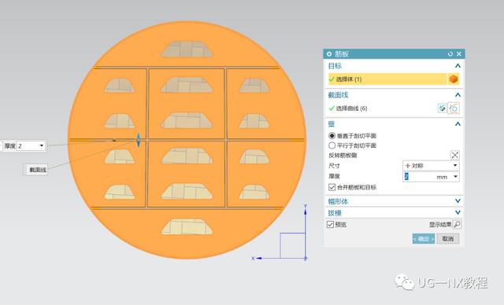Click the blue thickness drag handle on model
504x305 pixels.
[x=139, y=140]
